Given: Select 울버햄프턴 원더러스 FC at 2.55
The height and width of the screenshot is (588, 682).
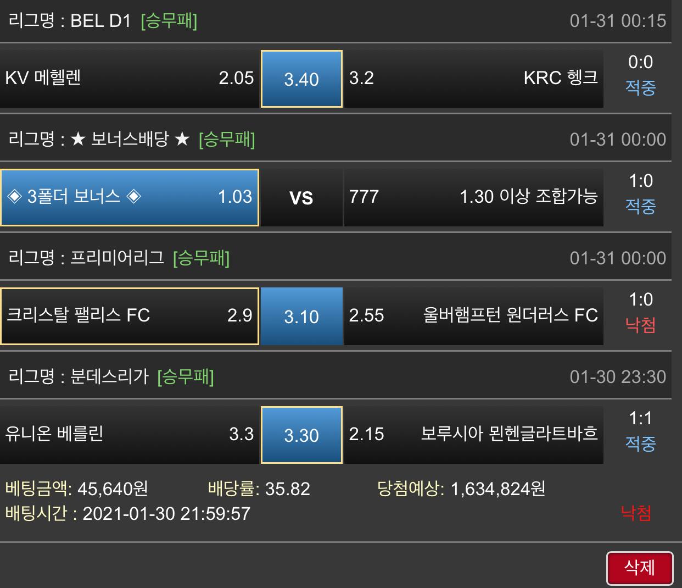Looking at the screenshot, I should click(473, 316).
